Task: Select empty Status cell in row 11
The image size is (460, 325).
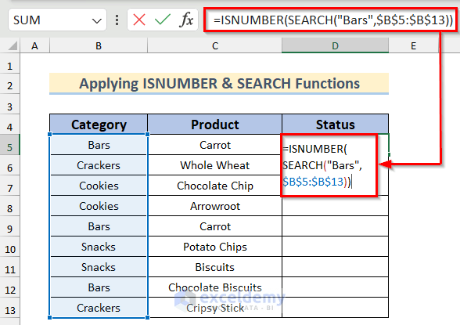Action: pyautogui.click(x=335, y=267)
